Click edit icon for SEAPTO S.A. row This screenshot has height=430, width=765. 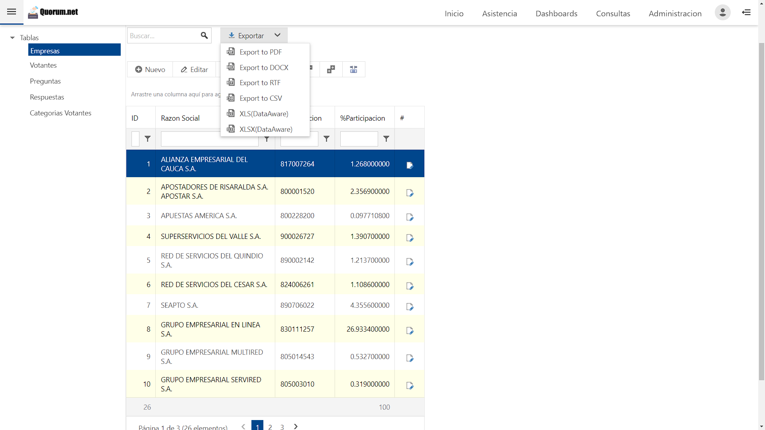click(x=410, y=307)
